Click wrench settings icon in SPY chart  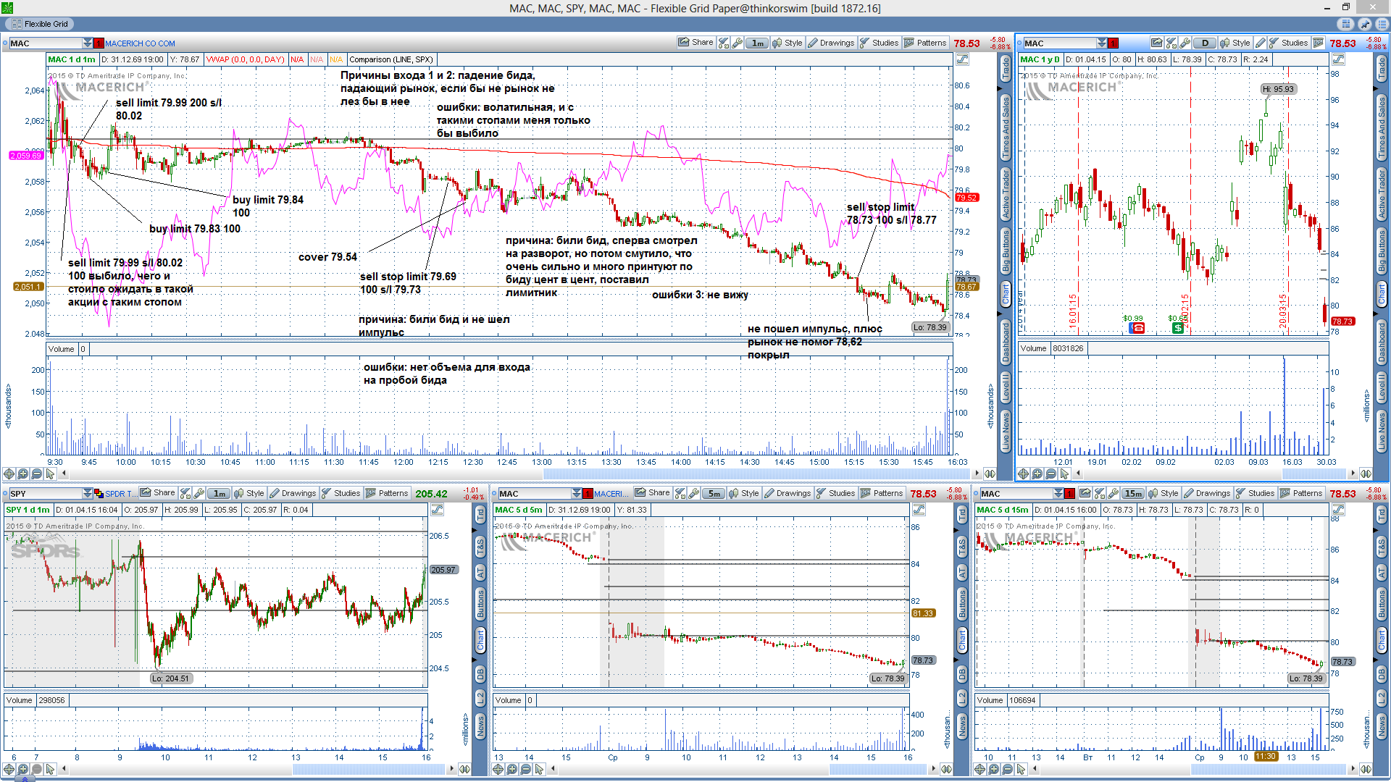[x=199, y=493]
